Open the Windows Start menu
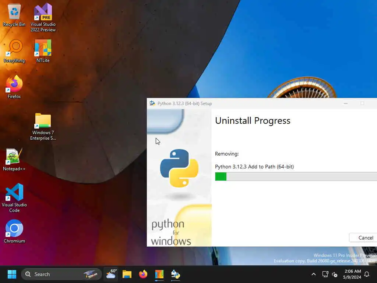Image resolution: width=377 pixels, height=283 pixels. 12,274
